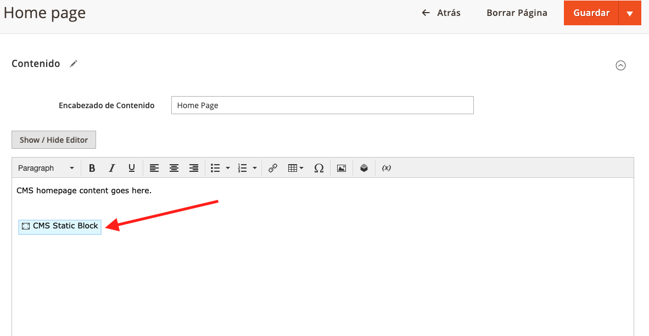
Task: Insert or edit a link
Action: (x=272, y=168)
